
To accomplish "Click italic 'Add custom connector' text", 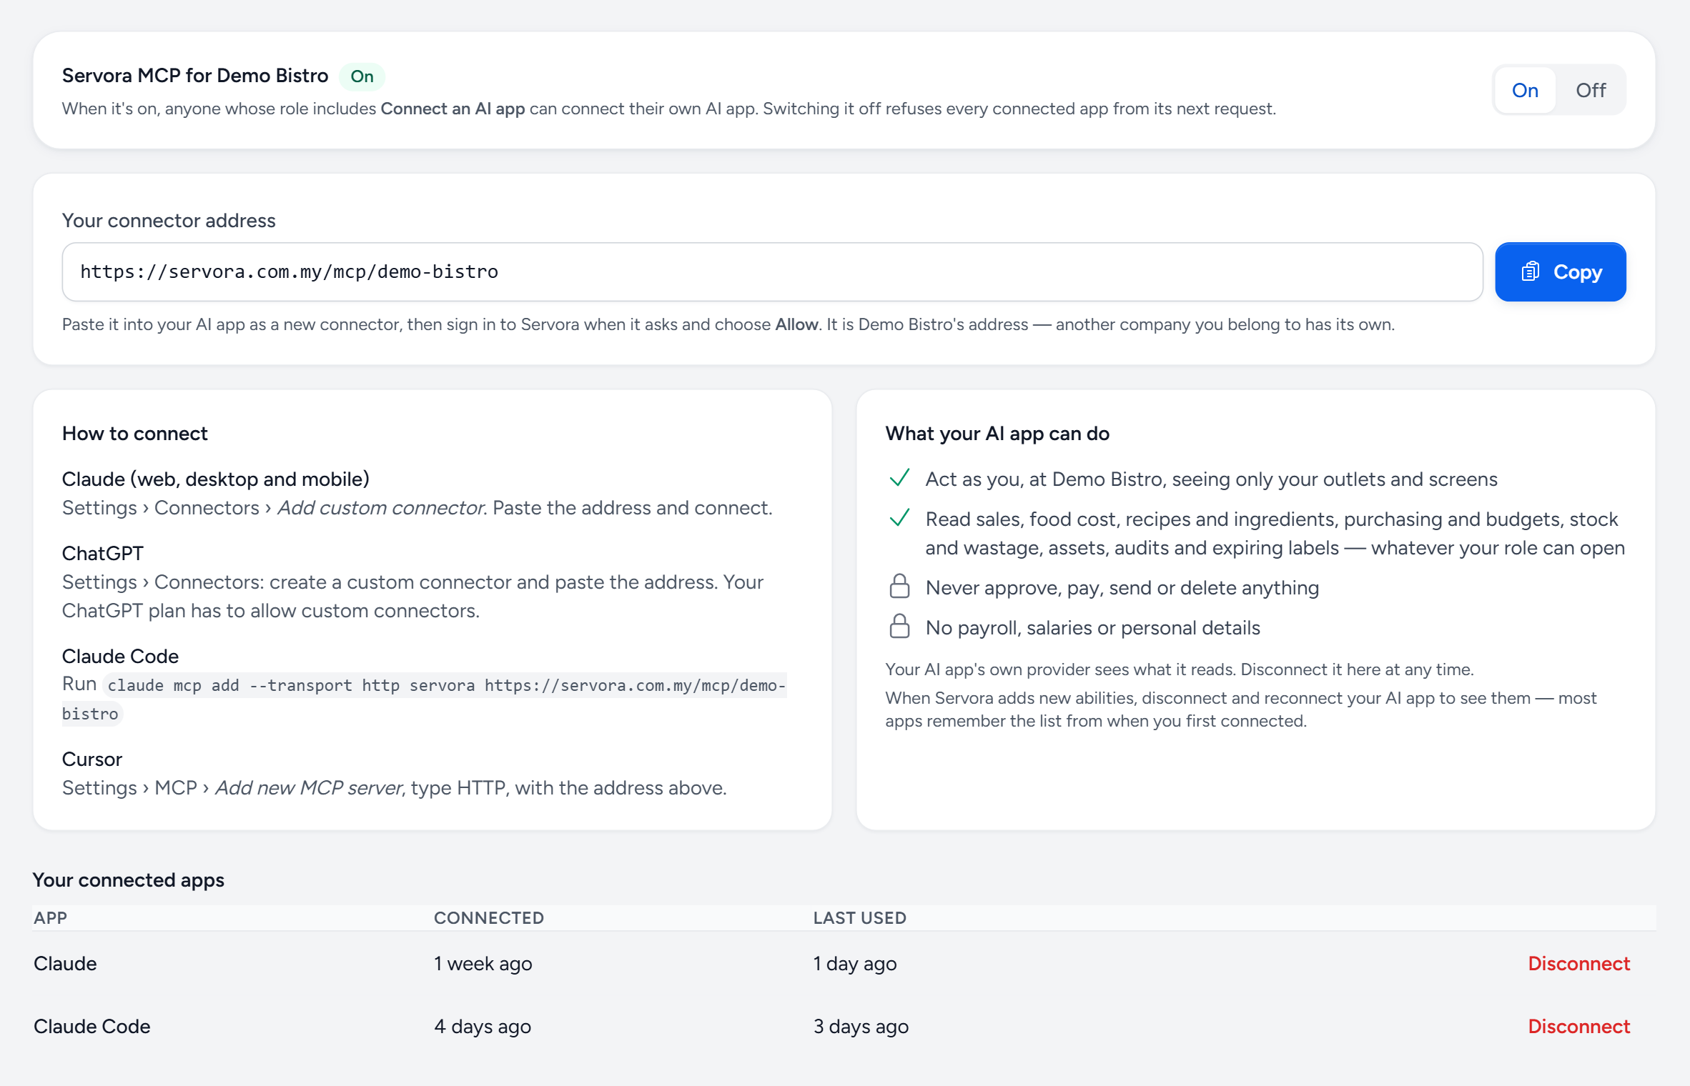I will coord(381,507).
